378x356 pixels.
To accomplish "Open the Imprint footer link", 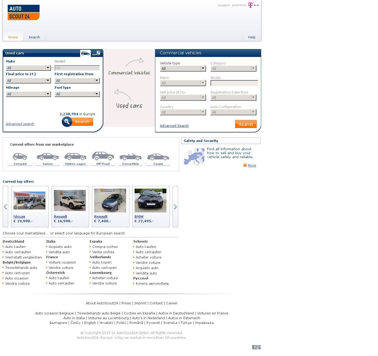I will click(140, 303).
